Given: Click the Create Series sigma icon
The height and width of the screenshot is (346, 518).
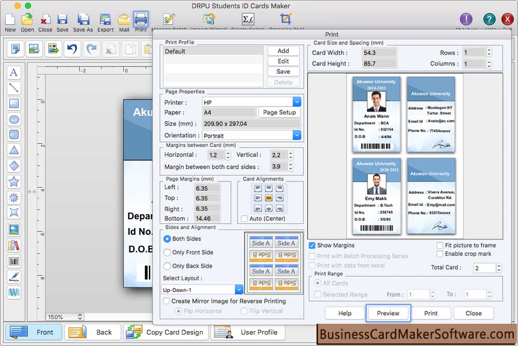Looking at the screenshot, I should (x=248, y=19).
